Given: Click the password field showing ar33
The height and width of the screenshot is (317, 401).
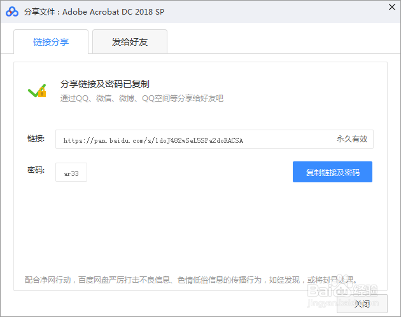Looking at the screenshot, I should tap(71, 172).
